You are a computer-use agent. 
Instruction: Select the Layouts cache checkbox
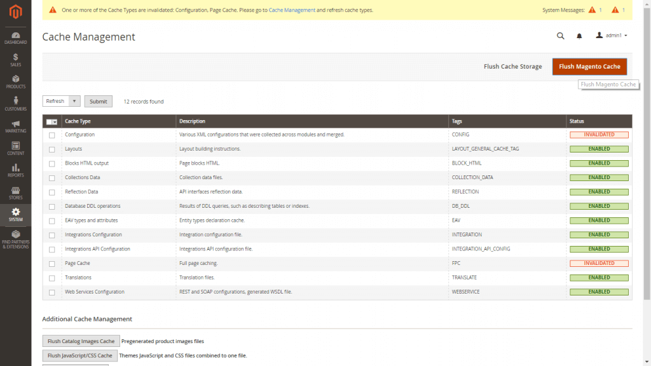click(x=52, y=149)
